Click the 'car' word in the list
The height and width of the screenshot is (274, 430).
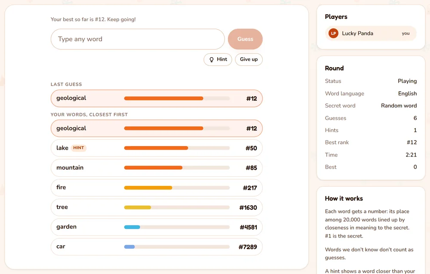pos(61,246)
